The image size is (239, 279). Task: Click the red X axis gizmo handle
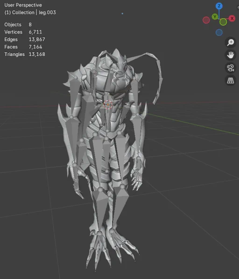tap(232, 18)
